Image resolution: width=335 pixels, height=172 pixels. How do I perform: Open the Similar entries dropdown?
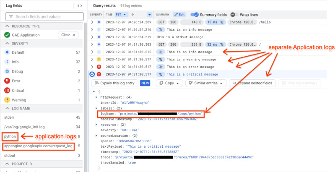pyautogui.click(x=206, y=83)
